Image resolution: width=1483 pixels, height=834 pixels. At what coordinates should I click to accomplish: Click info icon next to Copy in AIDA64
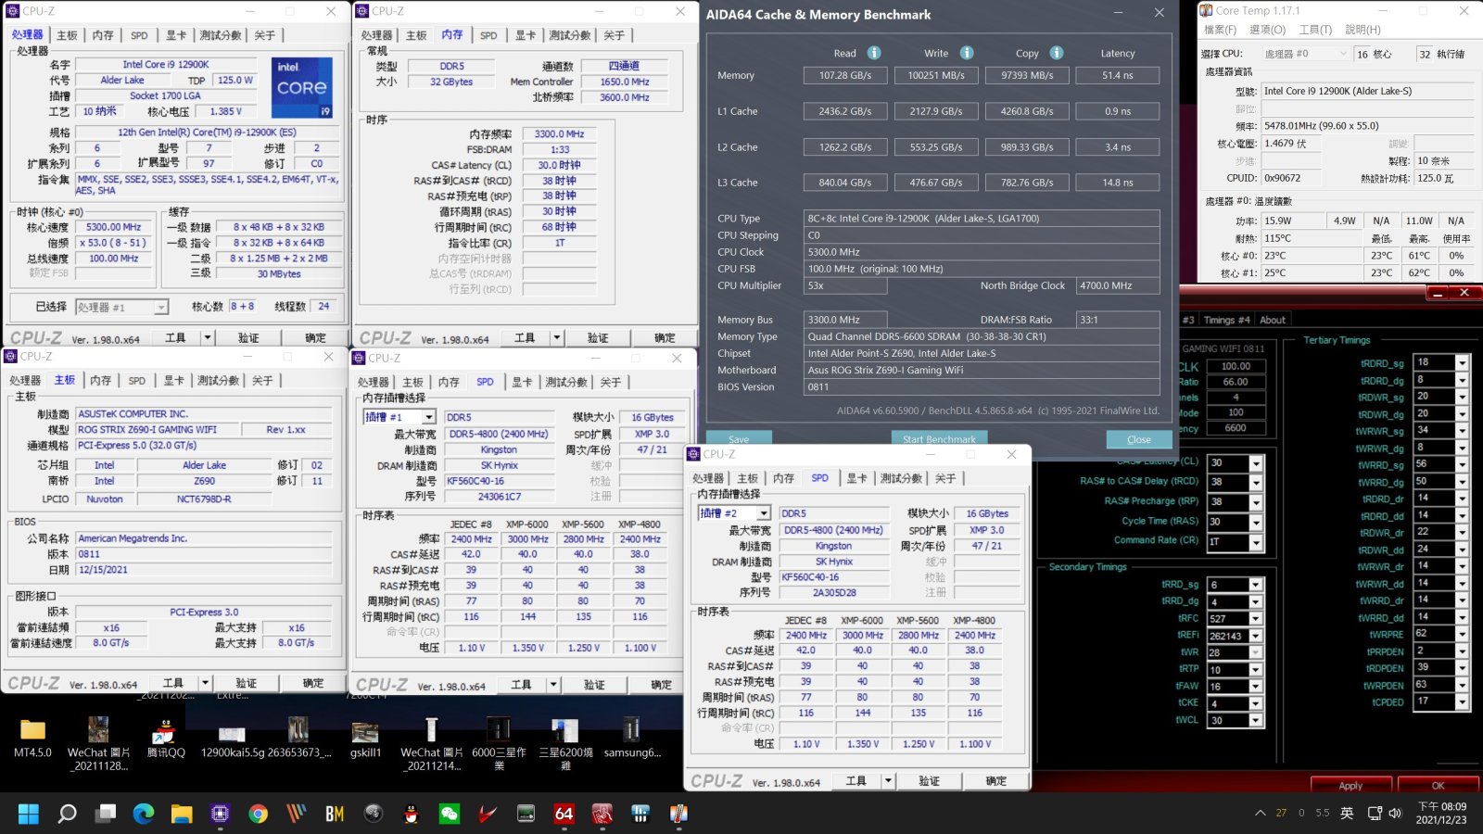[x=1057, y=53]
